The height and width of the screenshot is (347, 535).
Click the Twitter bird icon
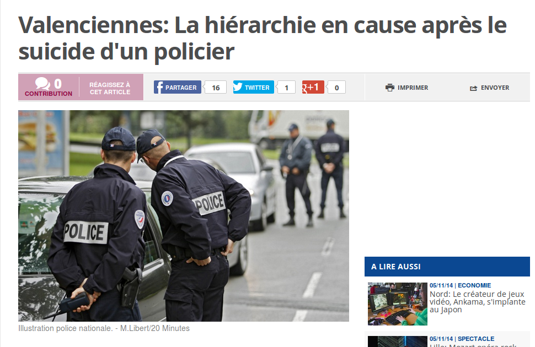(x=238, y=87)
